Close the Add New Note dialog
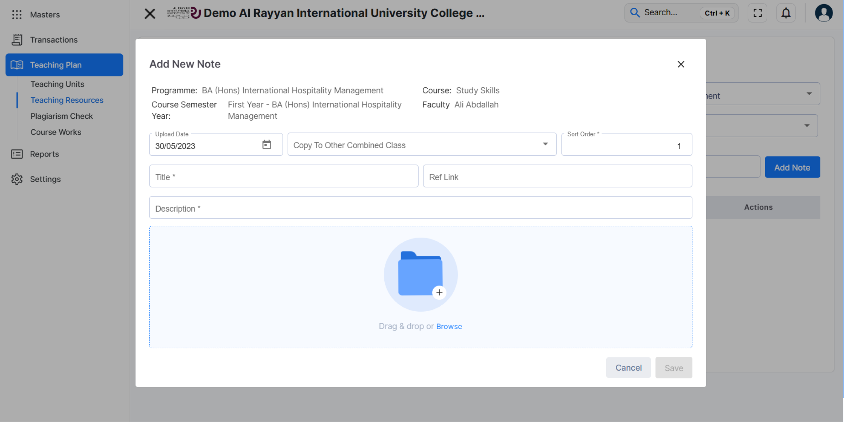 point(681,64)
